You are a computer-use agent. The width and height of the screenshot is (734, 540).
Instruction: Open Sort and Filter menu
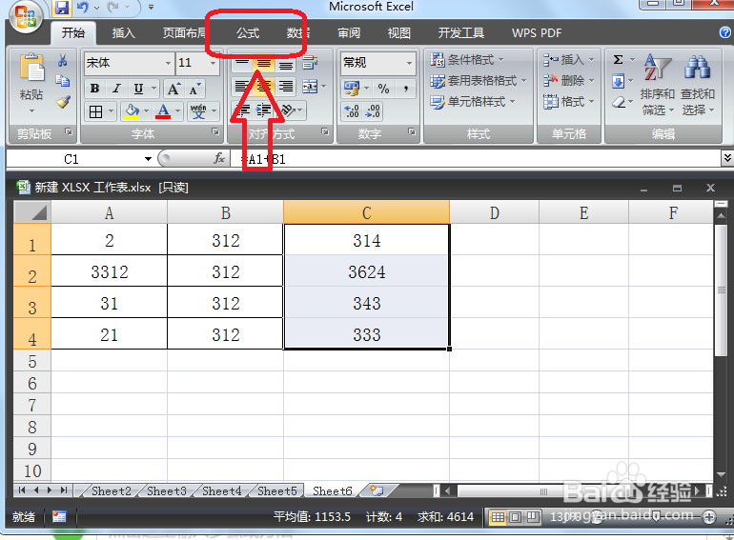click(x=657, y=85)
